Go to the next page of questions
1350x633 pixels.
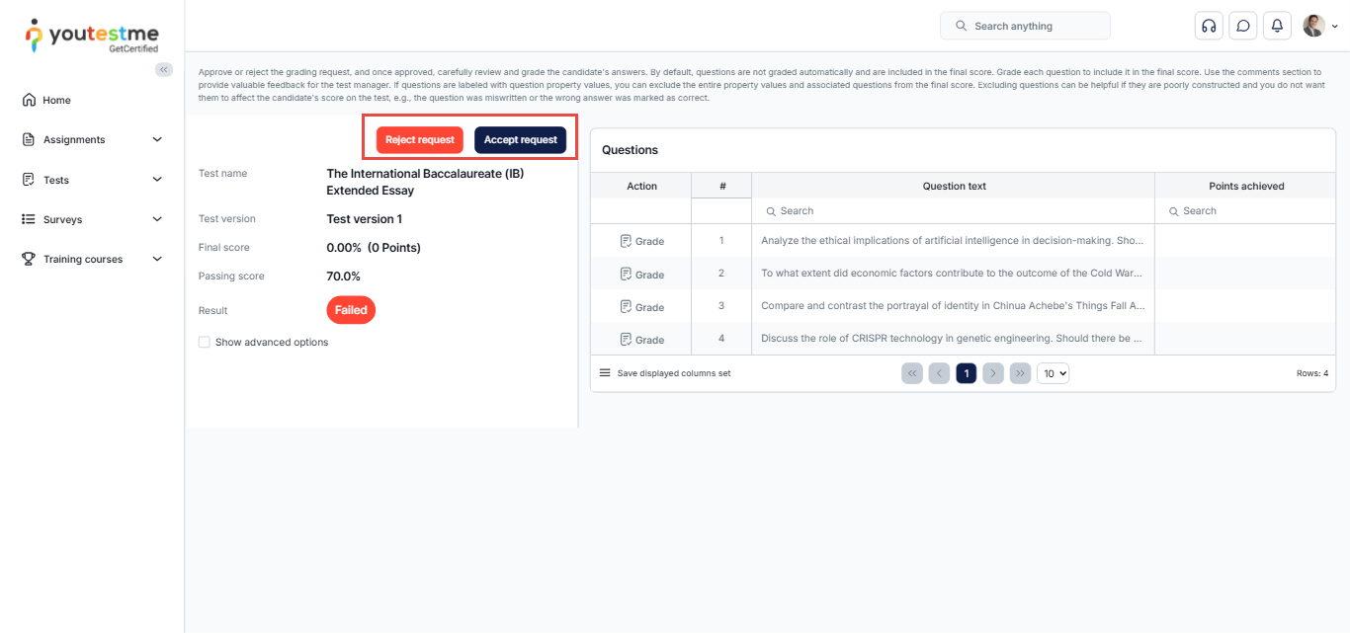(x=994, y=373)
